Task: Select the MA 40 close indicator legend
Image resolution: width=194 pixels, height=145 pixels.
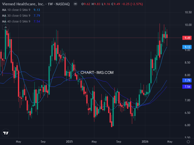Action: [x=16, y=21]
